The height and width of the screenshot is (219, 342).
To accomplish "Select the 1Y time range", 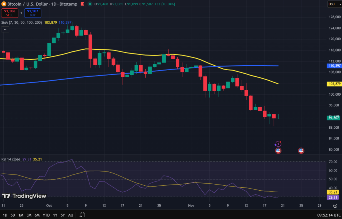I will pos(55,215).
